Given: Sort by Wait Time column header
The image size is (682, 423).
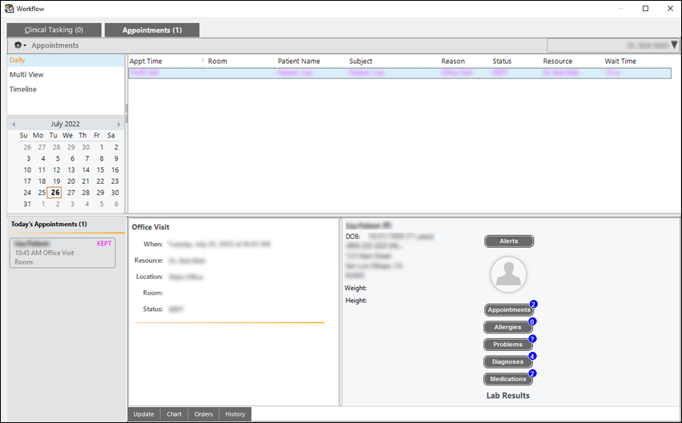Looking at the screenshot, I should [620, 62].
